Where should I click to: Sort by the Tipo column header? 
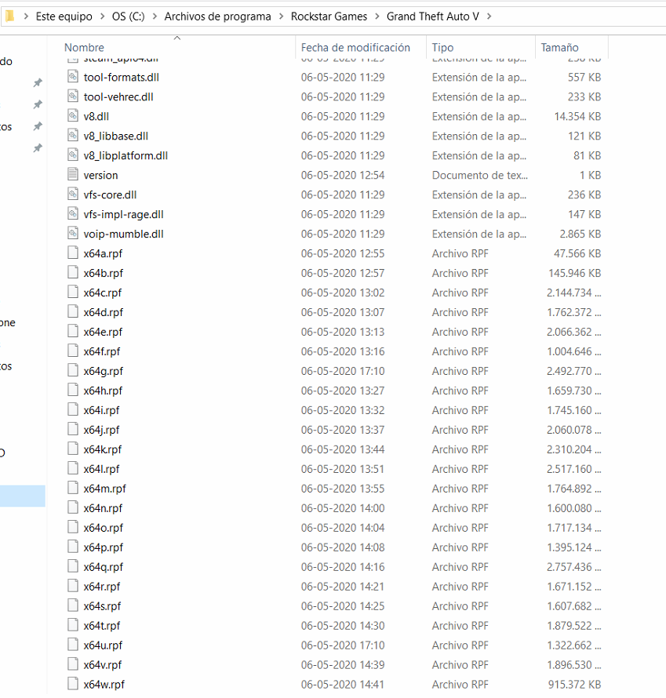[442, 48]
